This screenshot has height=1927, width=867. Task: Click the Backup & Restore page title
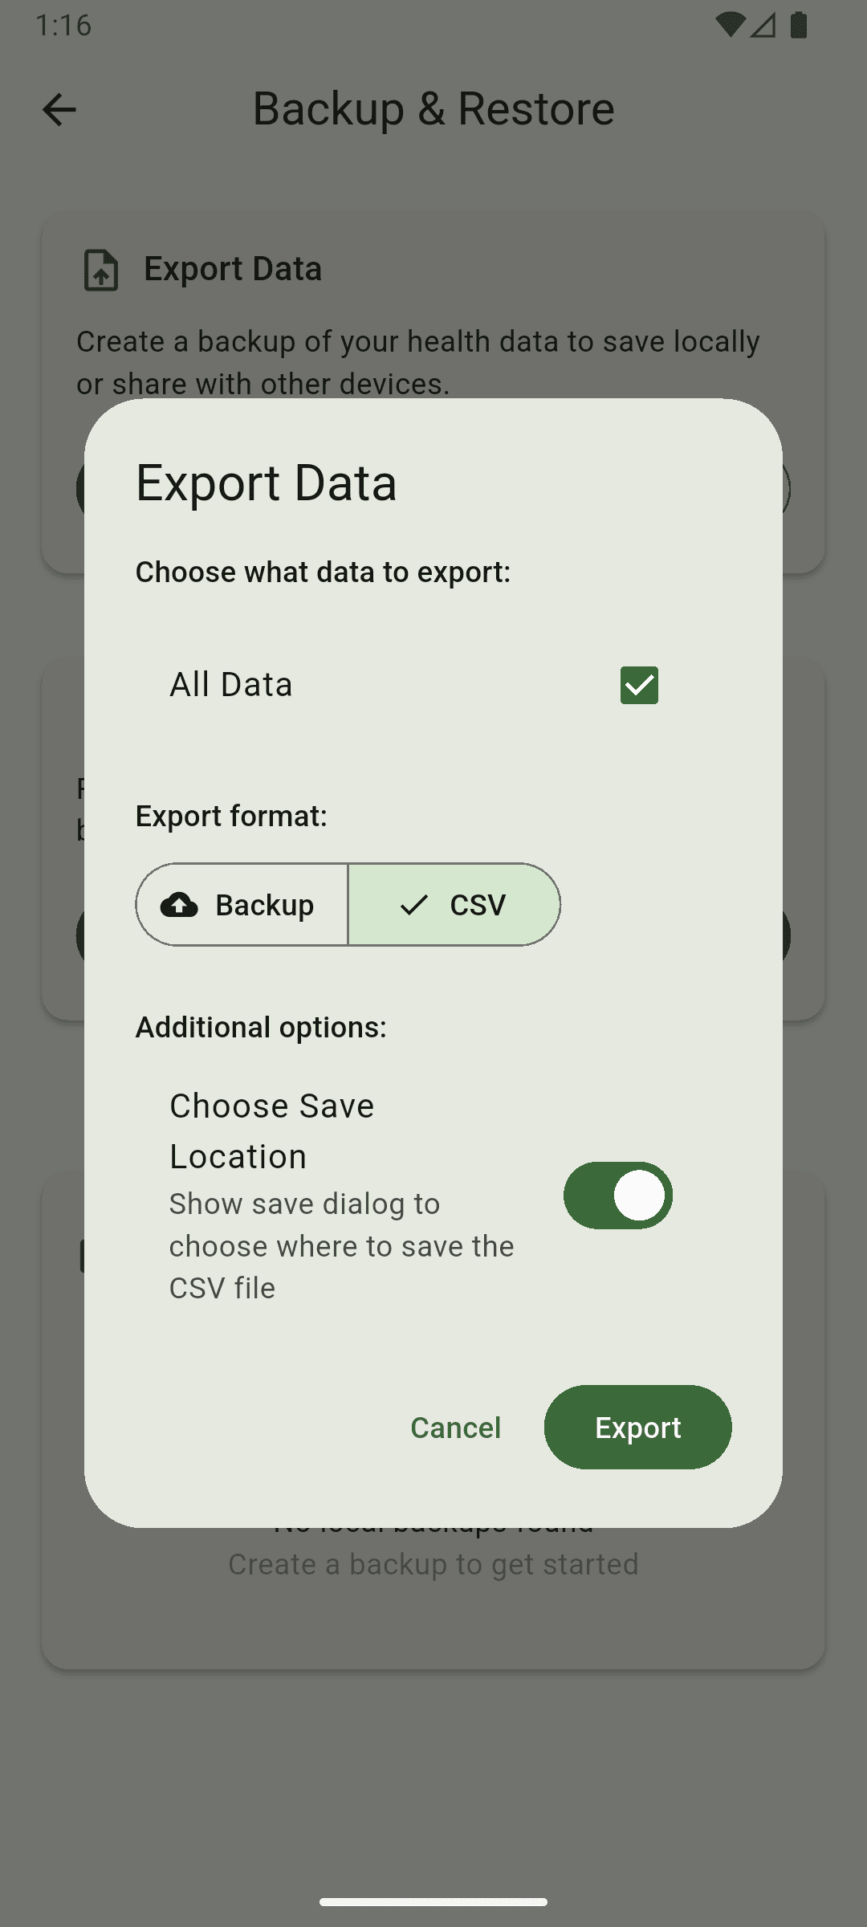(x=433, y=108)
